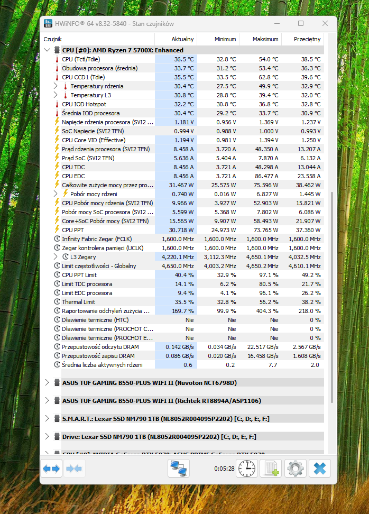Click thermometer icon beside CPU IOD Hotspot
Screen dimensions: 369x514
click(57, 104)
